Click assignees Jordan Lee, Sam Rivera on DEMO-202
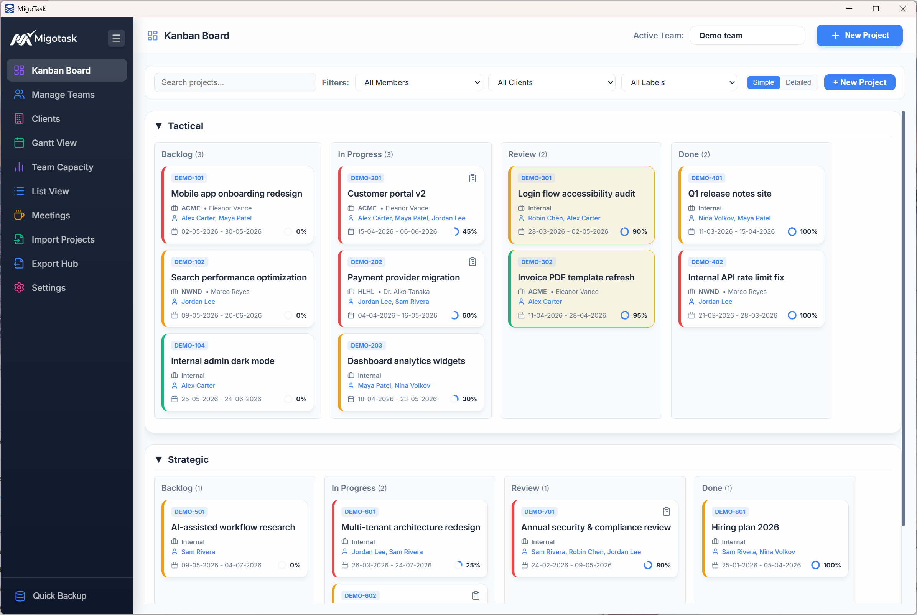 (x=393, y=302)
